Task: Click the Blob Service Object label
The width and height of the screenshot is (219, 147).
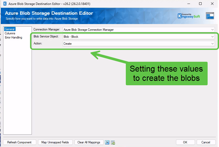Action: click(x=46, y=36)
